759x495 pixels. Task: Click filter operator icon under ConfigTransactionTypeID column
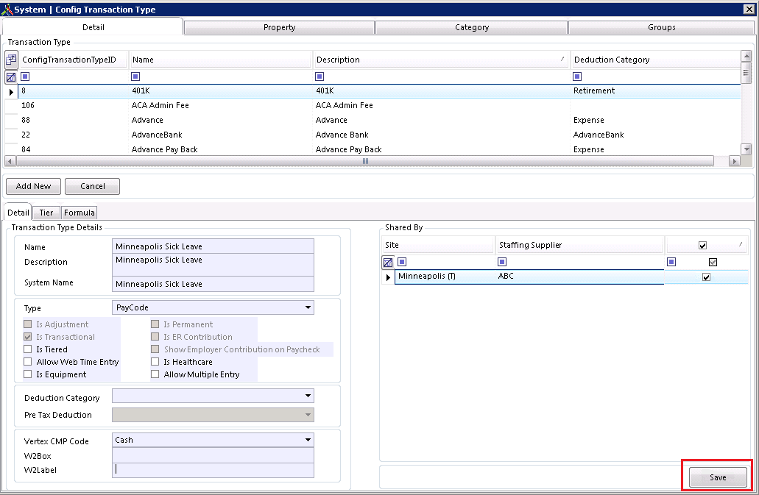(x=25, y=76)
